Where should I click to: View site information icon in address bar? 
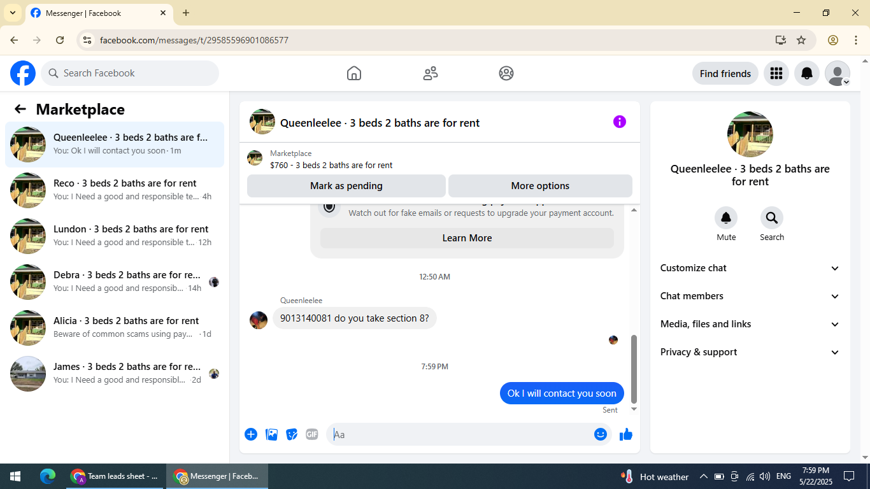(x=88, y=40)
